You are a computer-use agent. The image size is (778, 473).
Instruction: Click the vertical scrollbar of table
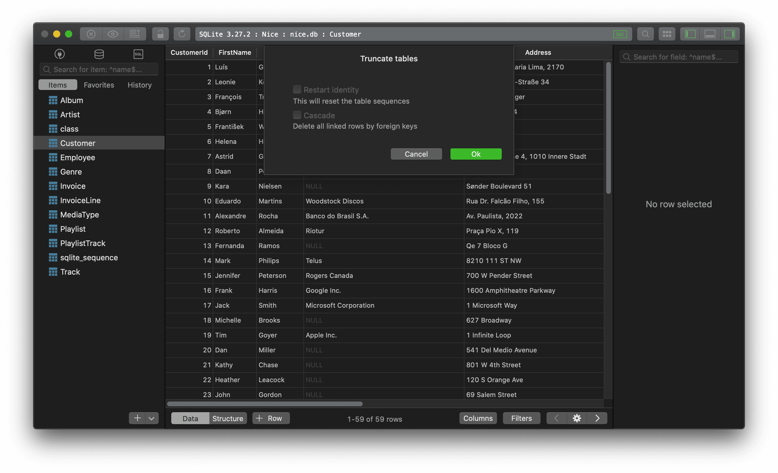tap(609, 128)
